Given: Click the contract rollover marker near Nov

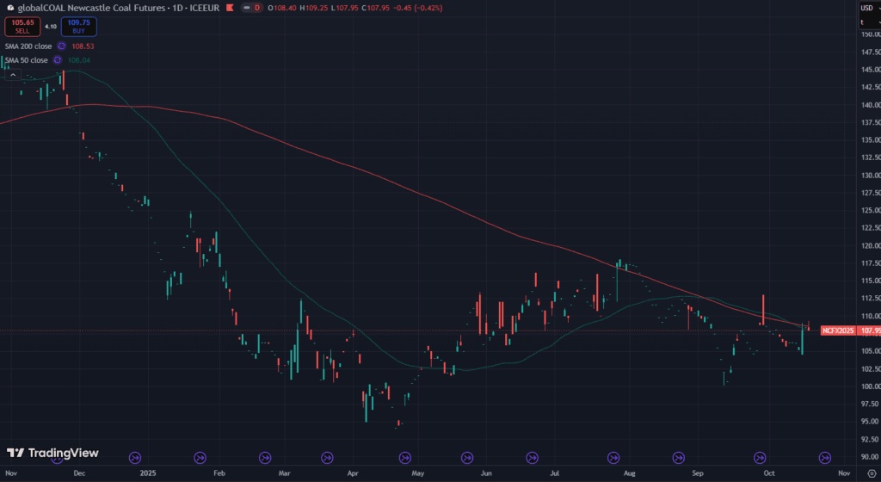Looking at the screenshot, I should click(824, 457).
